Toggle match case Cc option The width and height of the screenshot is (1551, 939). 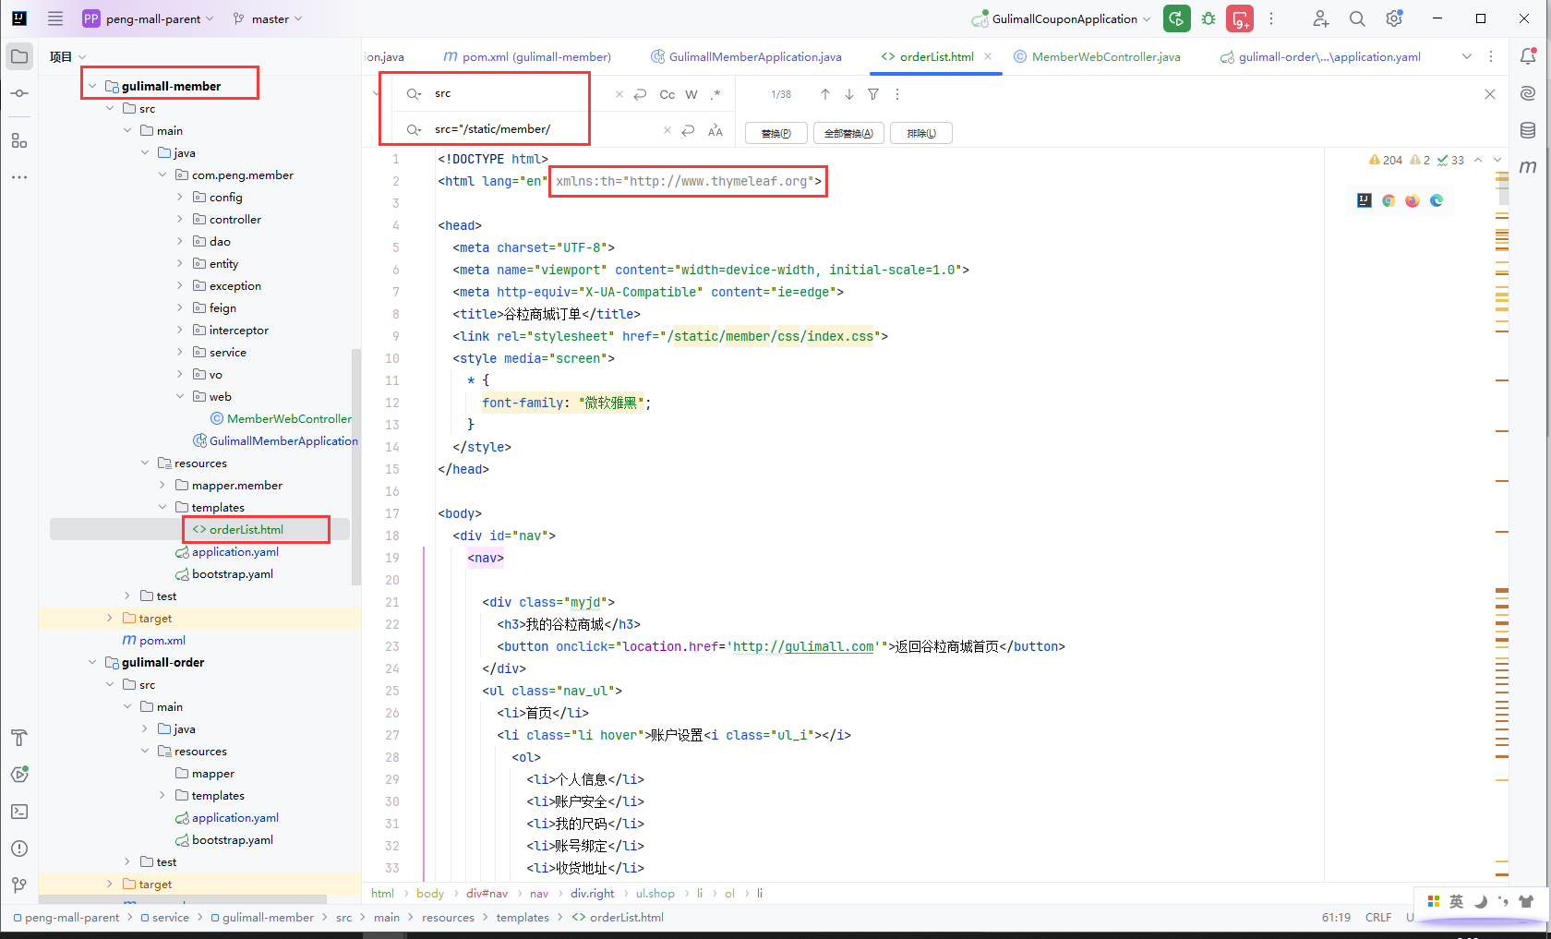(x=667, y=94)
